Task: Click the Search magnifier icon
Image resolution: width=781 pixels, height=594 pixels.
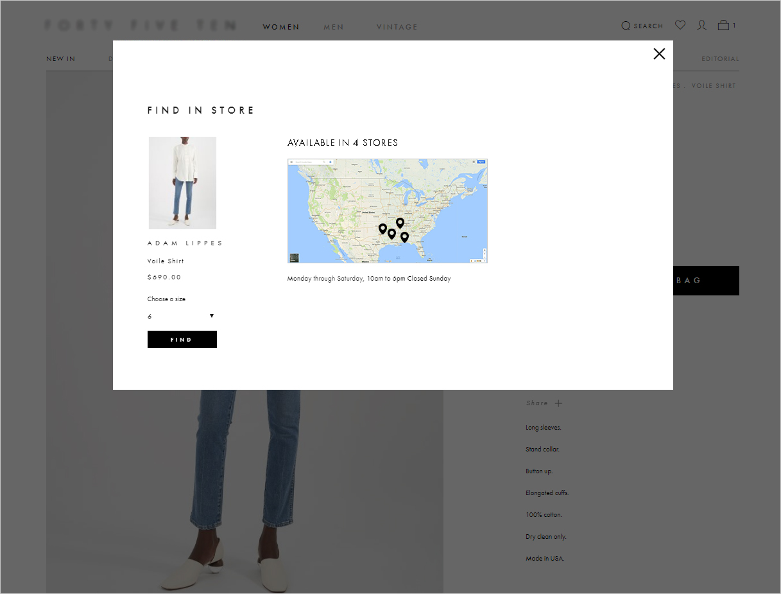Action: pos(626,26)
